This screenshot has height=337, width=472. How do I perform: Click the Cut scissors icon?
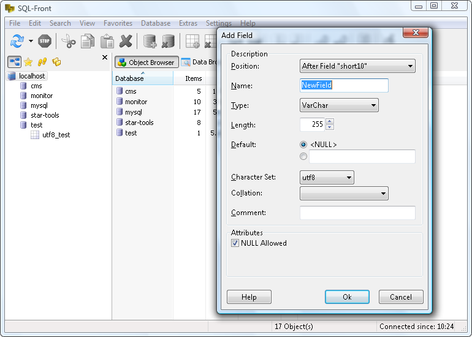tap(69, 41)
